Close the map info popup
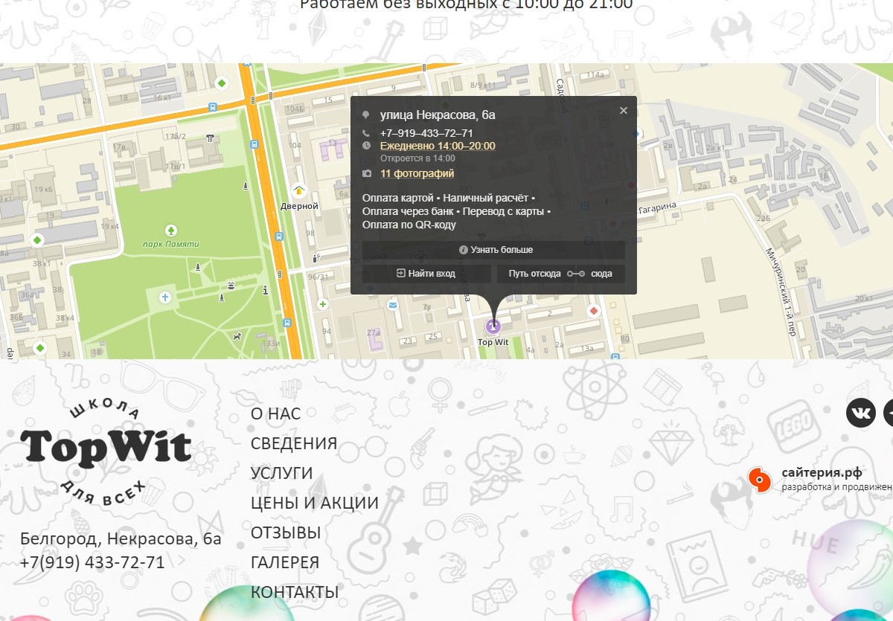893x621 pixels. pyautogui.click(x=624, y=111)
